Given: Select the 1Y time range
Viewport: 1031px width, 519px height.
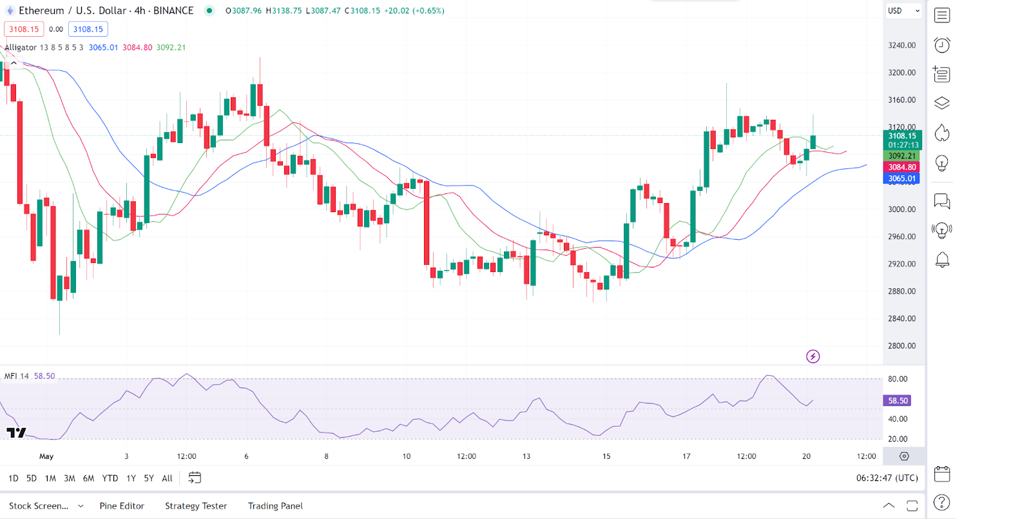Looking at the screenshot, I should point(131,478).
